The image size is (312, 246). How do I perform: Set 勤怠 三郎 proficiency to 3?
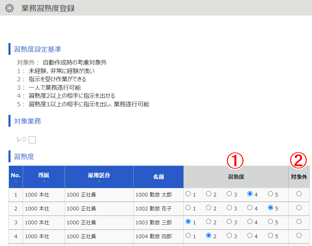(x=229, y=222)
